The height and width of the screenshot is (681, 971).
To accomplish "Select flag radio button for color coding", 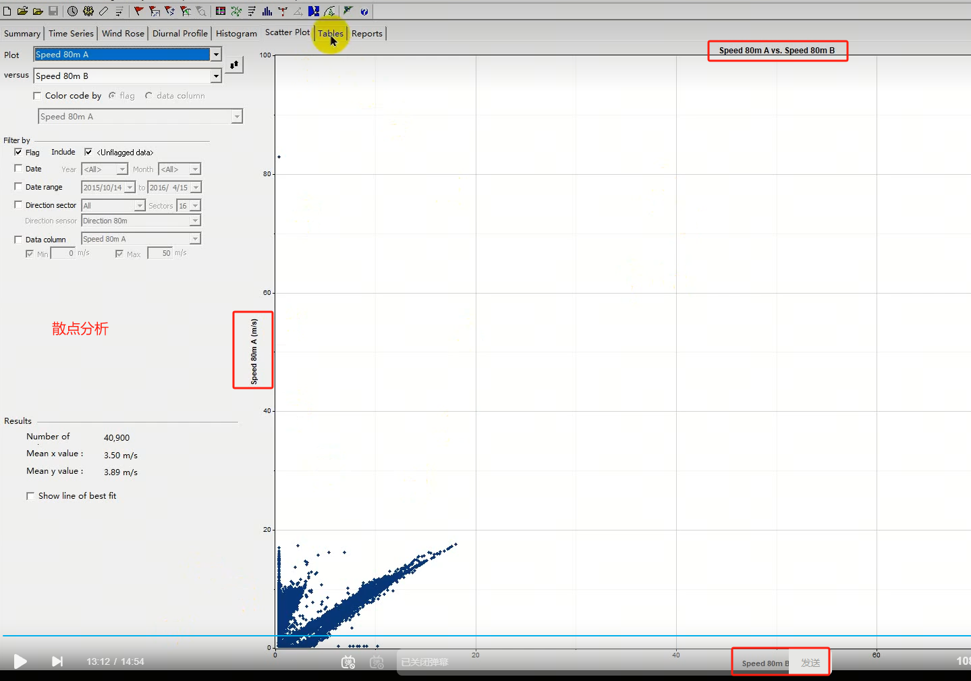I will pos(113,95).
